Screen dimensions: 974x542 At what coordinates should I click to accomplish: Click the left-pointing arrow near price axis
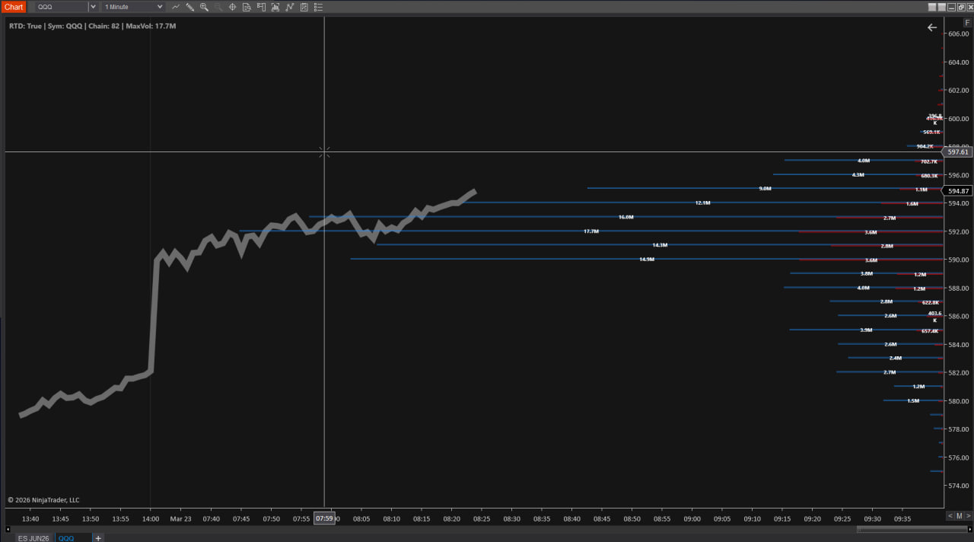pyautogui.click(x=932, y=27)
